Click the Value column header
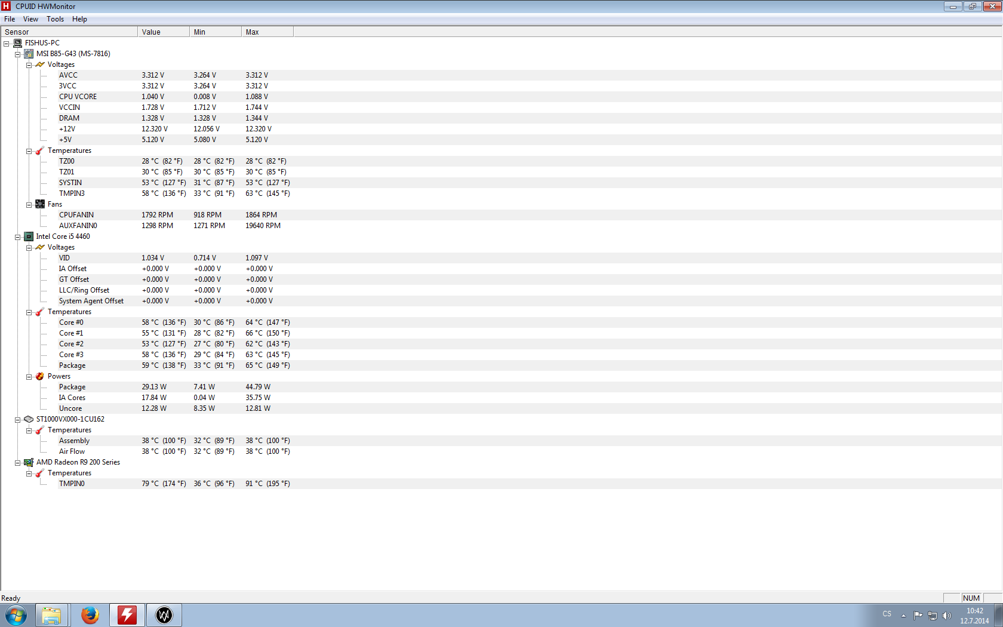This screenshot has height=627, width=1003. (164, 32)
